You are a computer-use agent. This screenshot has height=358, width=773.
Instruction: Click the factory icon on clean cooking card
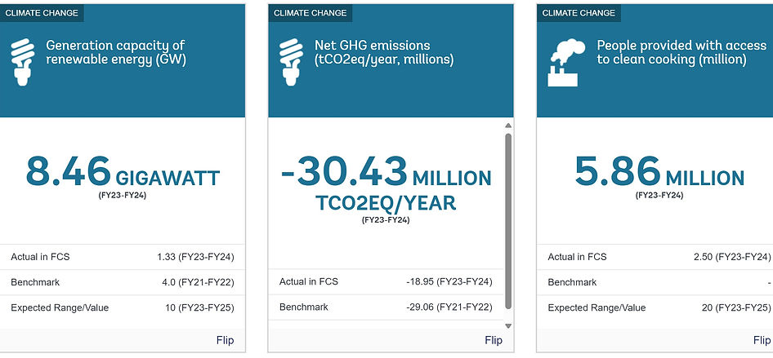[x=564, y=62]
